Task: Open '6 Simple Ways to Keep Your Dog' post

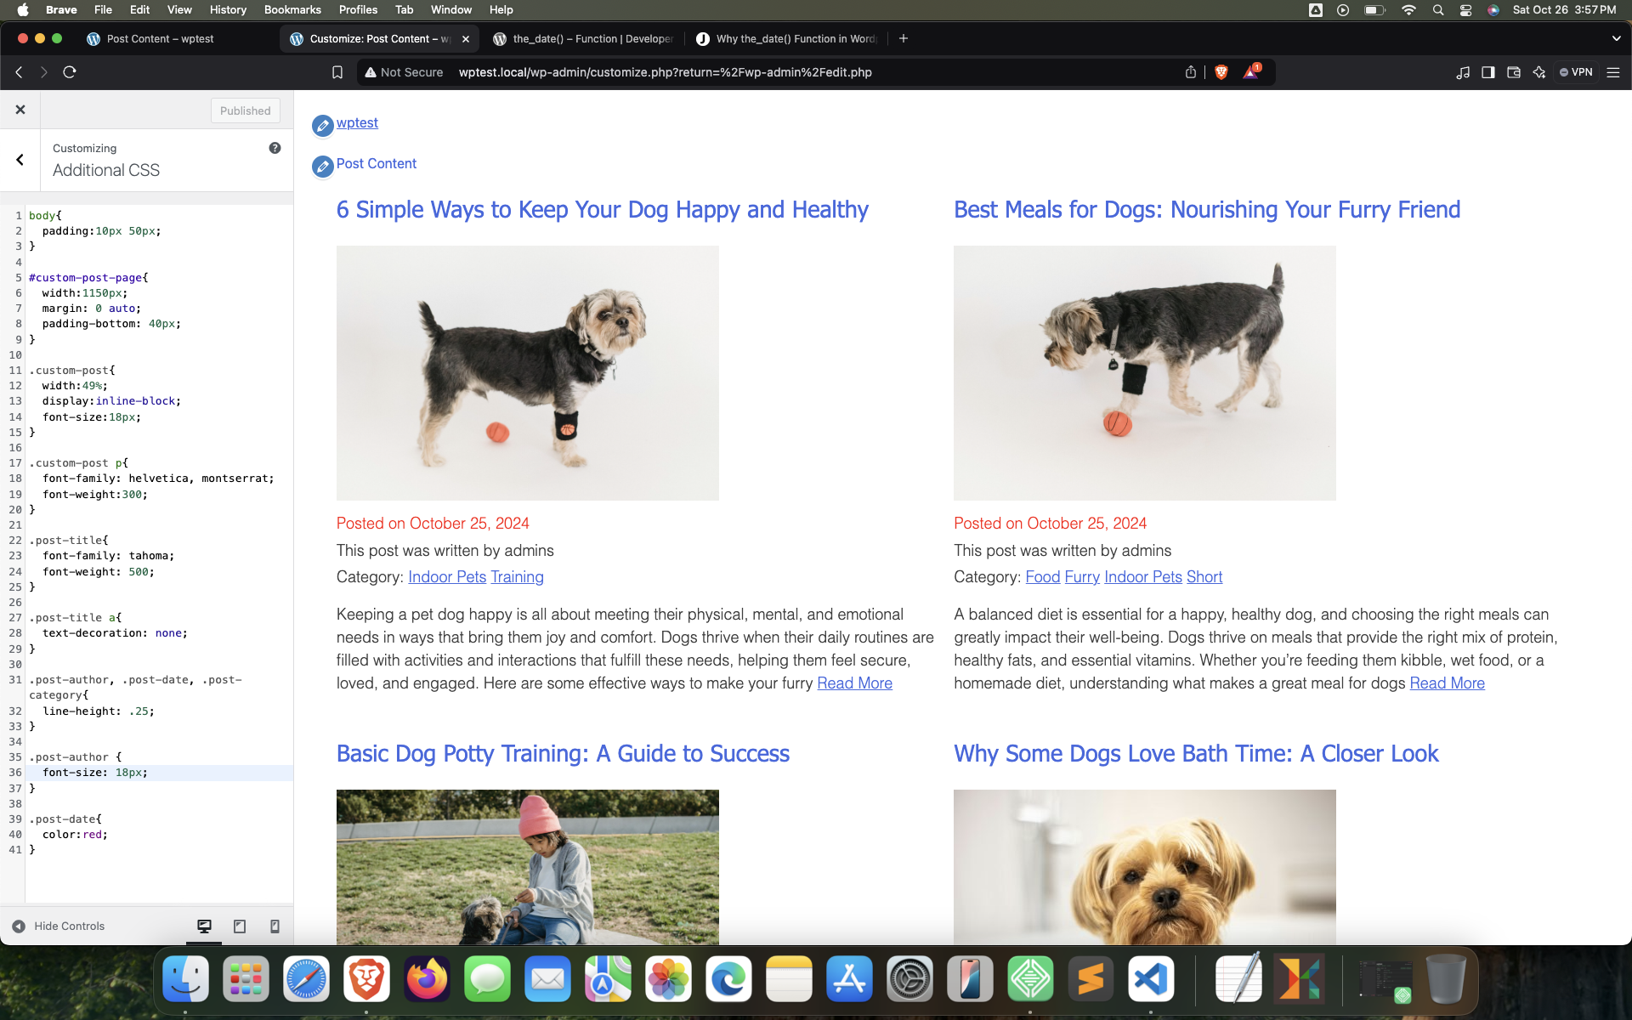Action: [x=603, y=209]
